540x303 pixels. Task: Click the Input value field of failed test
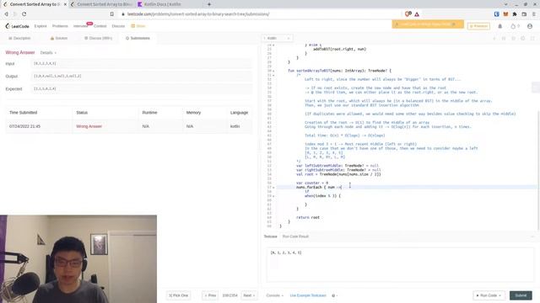click(142, 64)
